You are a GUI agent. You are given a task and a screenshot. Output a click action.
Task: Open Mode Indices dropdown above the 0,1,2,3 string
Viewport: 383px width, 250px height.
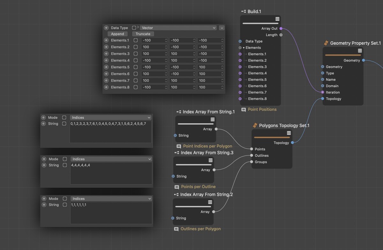(x=110, y=117)
